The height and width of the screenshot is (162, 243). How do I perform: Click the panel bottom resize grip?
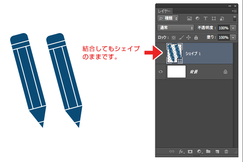pos(196,156)
